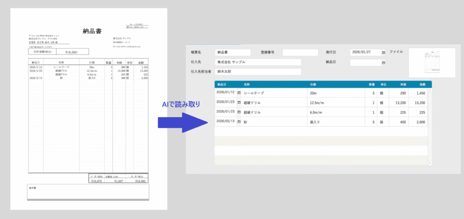Click calendar icon in 6.0m/m drill row
This screenshot has width=464, height=219.
coord(239,112)
